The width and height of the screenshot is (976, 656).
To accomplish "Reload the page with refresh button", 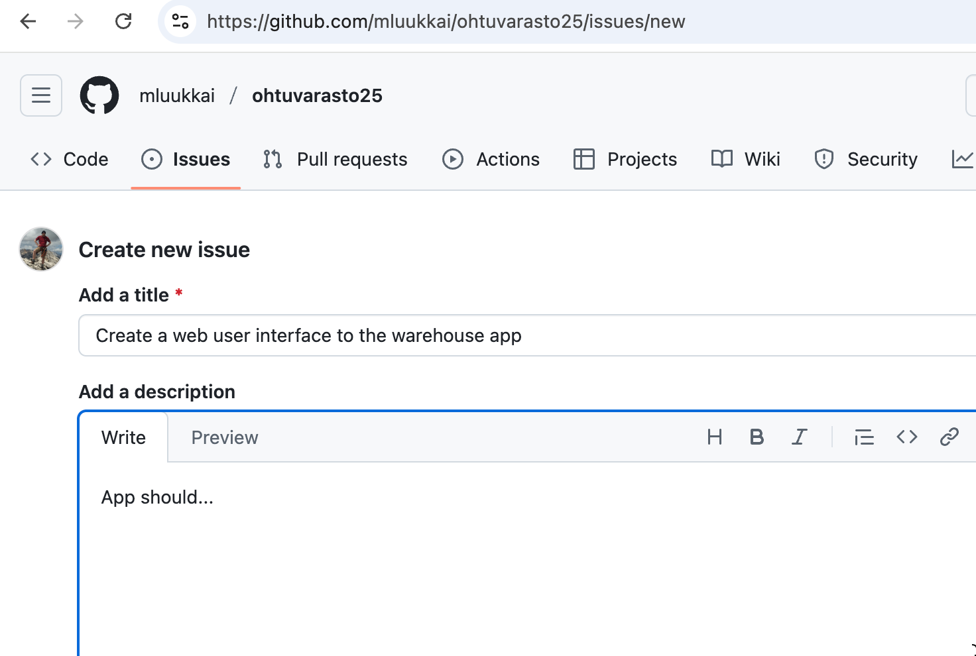I will pos(123,21).
